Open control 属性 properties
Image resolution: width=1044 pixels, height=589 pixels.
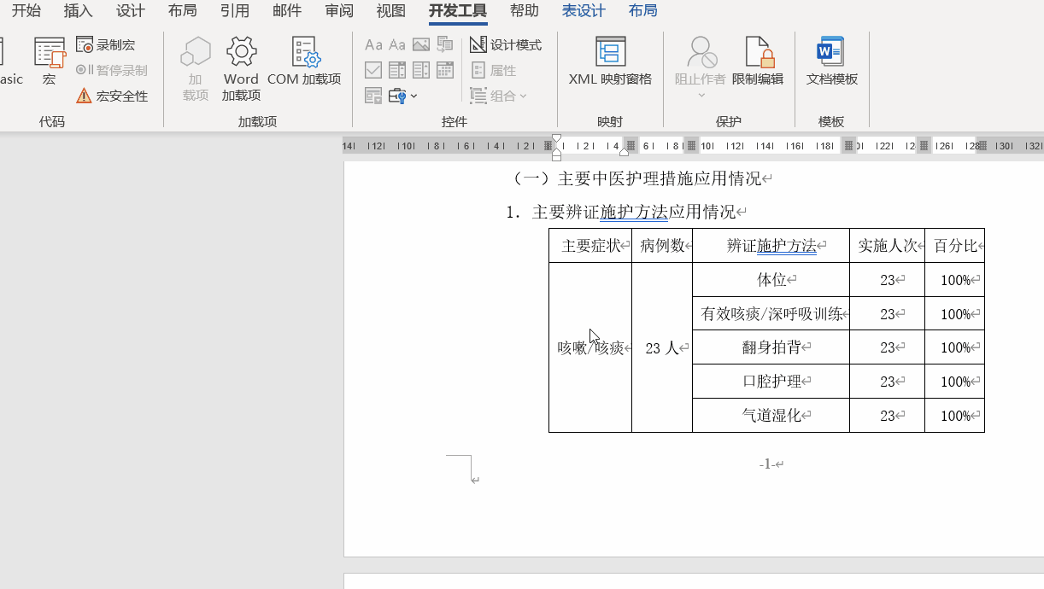point(494,70)
